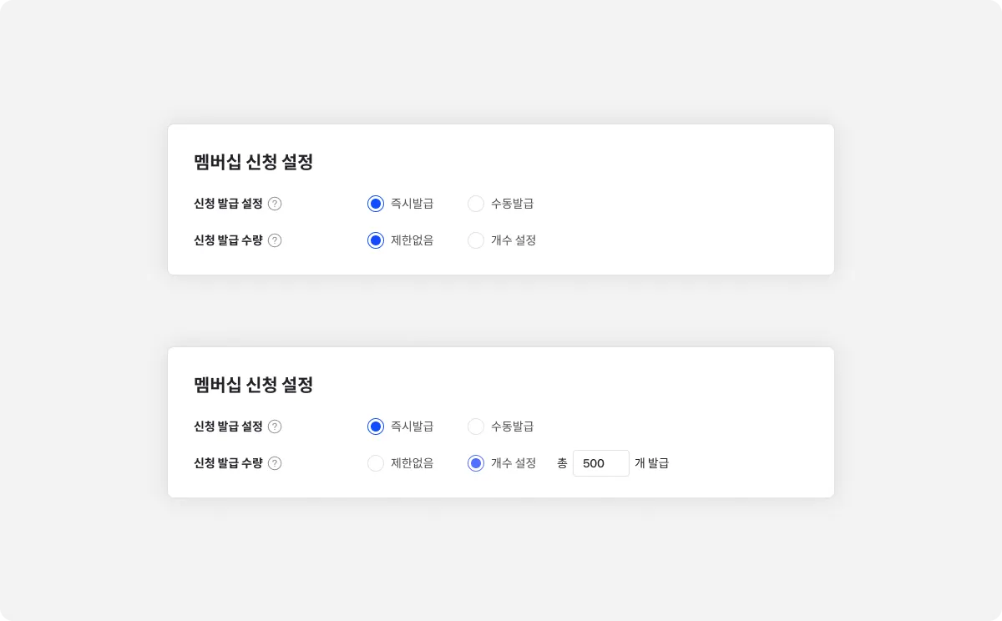Click help icon beside 신청 발급 수량 in top card
Screen dimensions: 1002x621
(275, 240)
